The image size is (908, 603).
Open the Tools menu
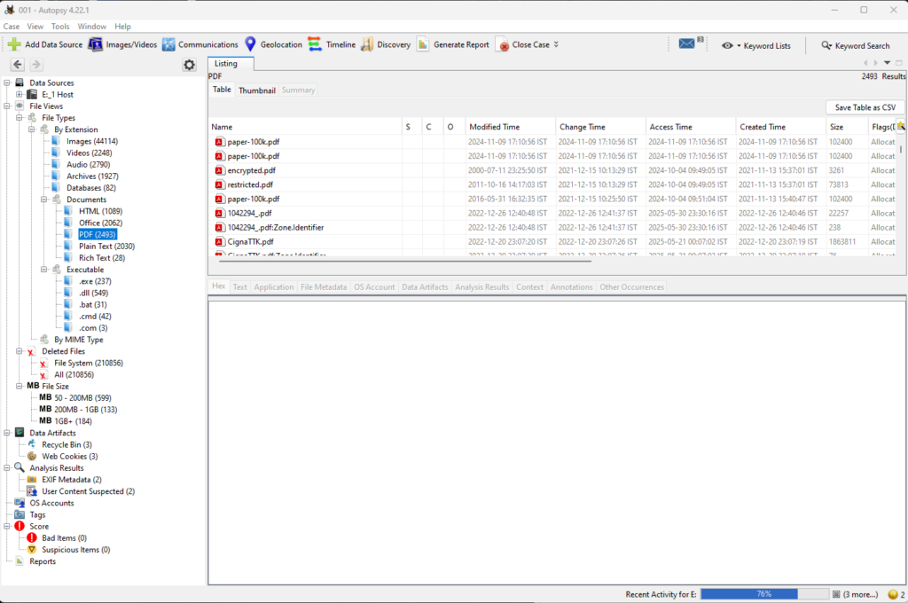tap(60, 26)
